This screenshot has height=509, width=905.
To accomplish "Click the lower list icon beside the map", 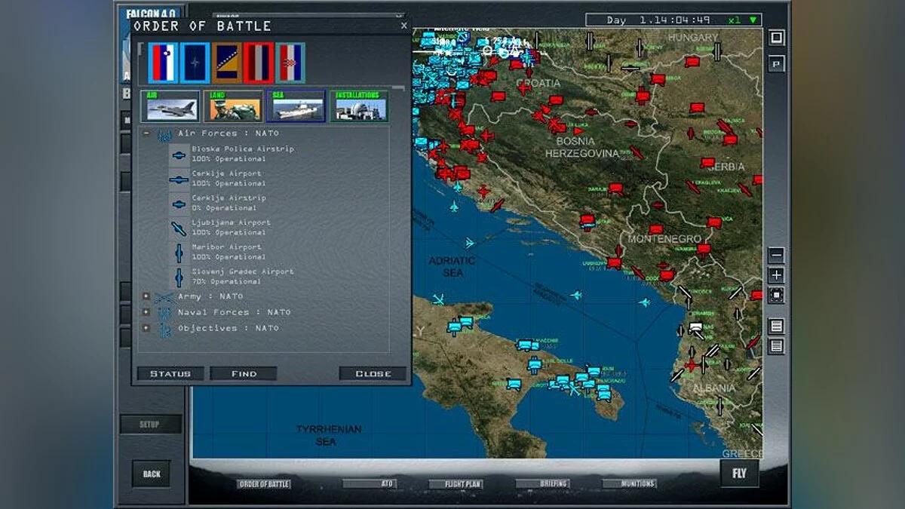I will click(x=777, y=346).
